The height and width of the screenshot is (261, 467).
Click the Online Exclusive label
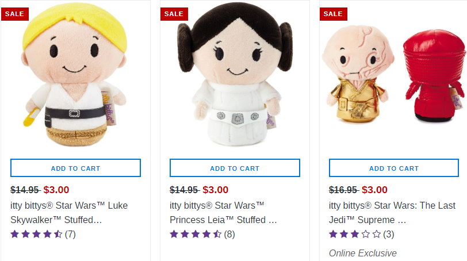(x=363, y=253)
